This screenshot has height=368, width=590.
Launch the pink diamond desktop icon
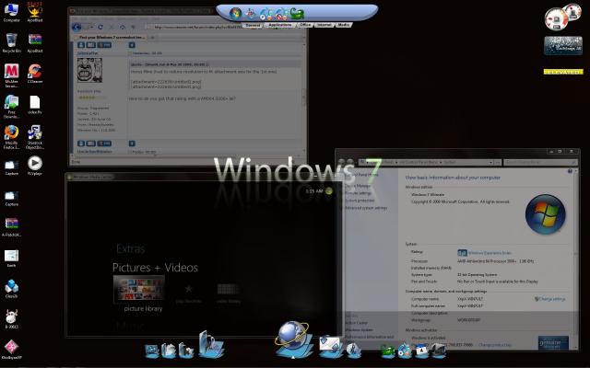(x=11, y=350)
